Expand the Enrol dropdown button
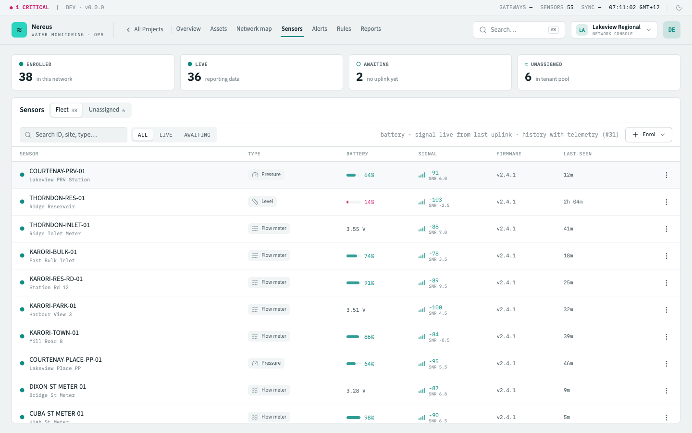 point(649,135)
